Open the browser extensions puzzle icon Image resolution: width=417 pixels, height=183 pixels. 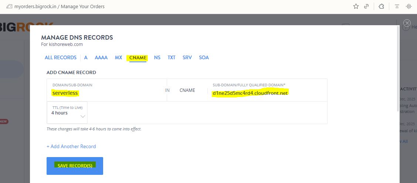point(382,6)
